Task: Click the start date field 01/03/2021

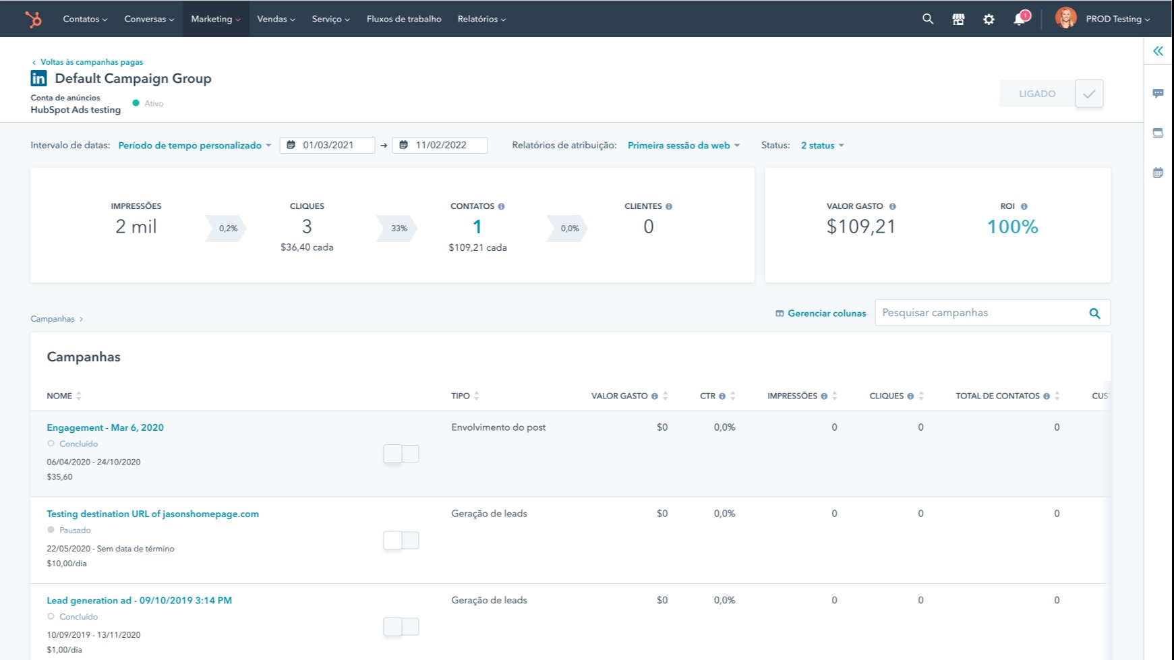Action: pos(327,145)
